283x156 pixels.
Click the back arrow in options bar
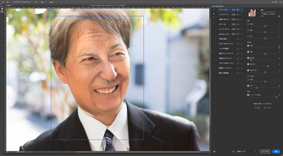[x=3, y=2]
